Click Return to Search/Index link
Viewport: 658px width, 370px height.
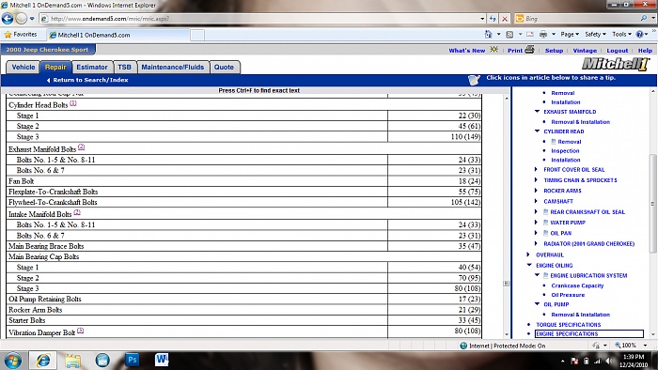pos(87,80)
